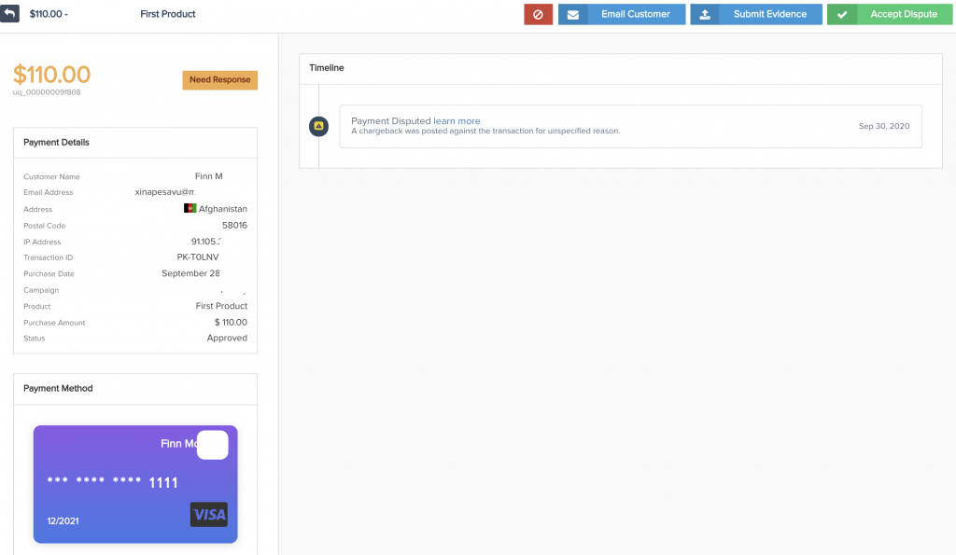Click the VISA logo on the card
Screen dimensions: 956x555
(208, 514)
